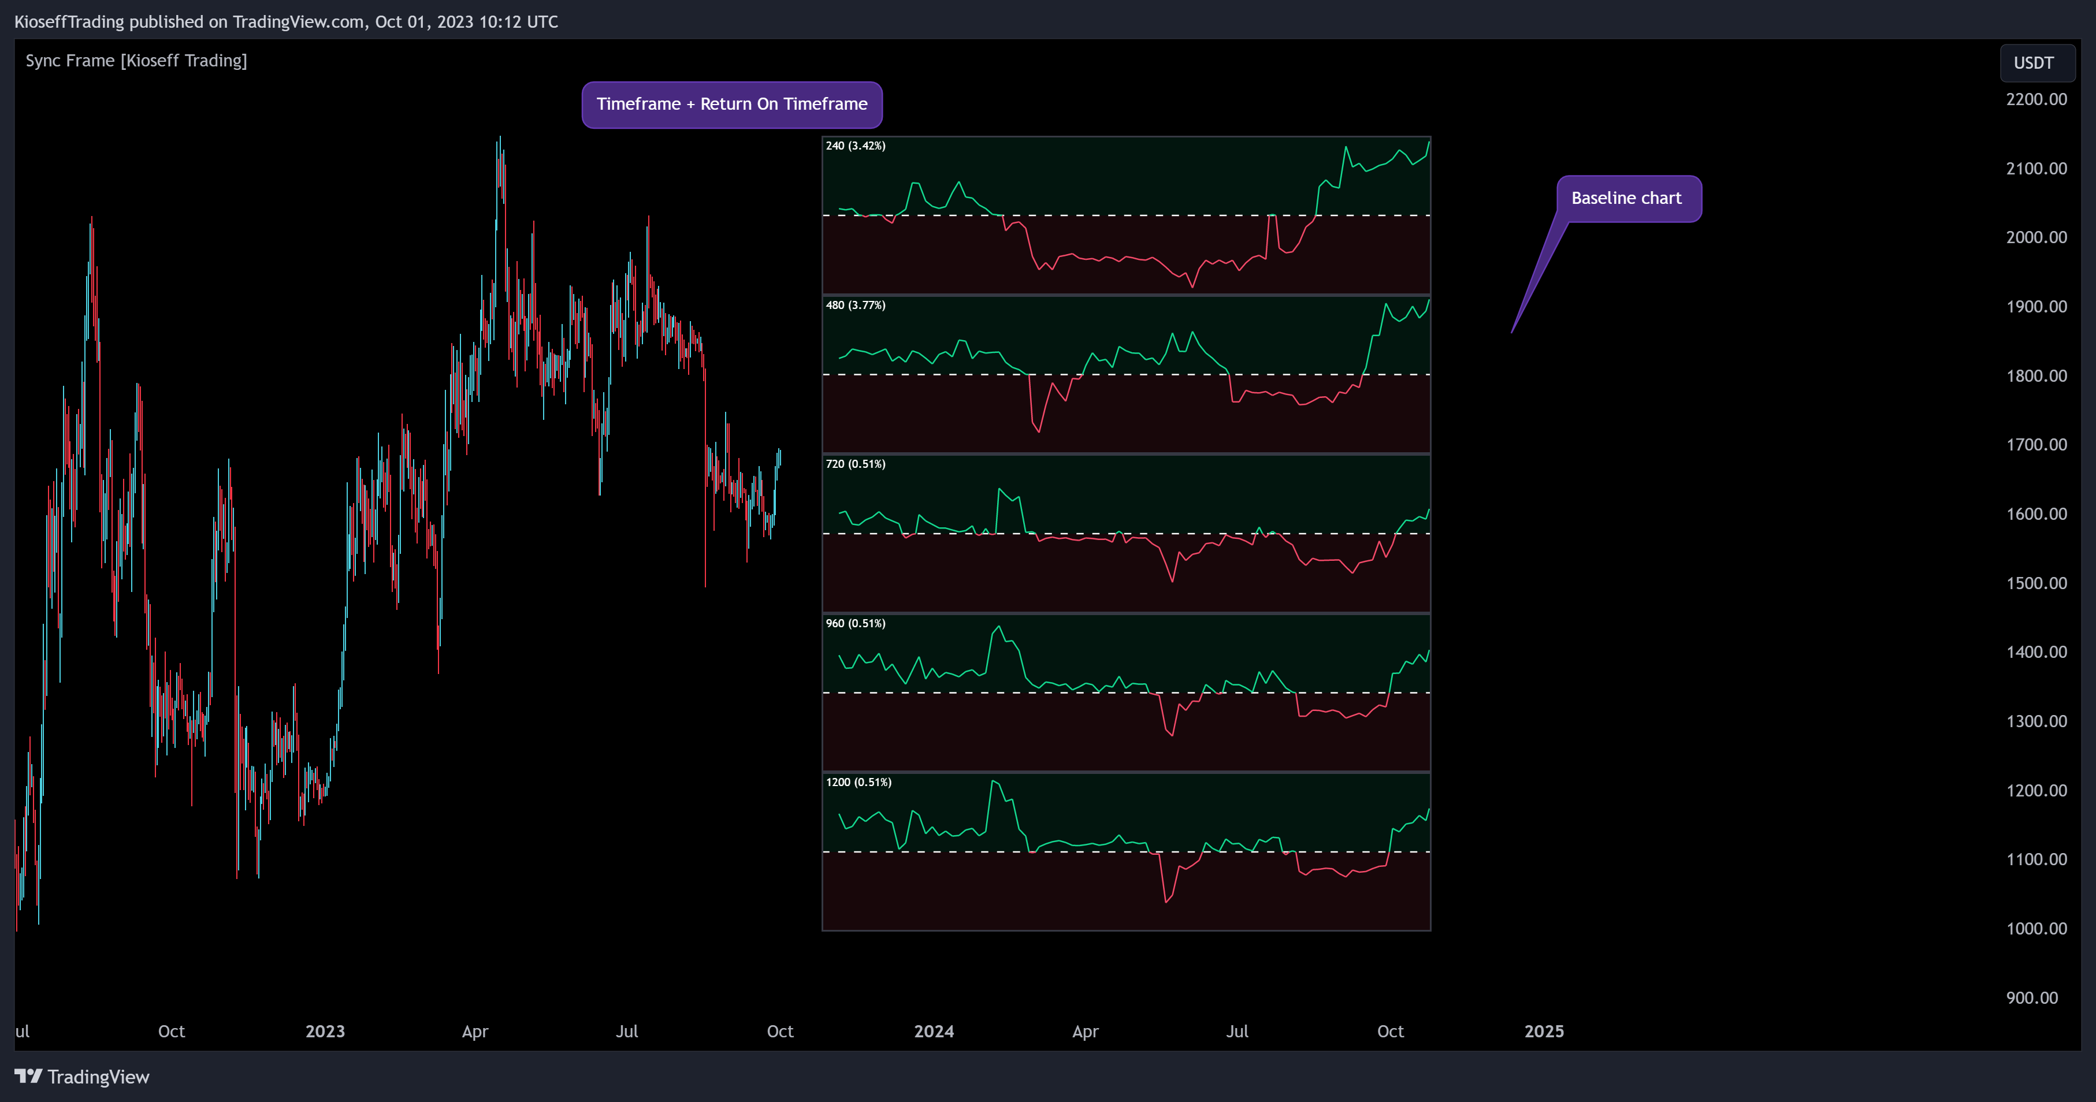
Task: Click the '1200 (0.51%)' panel label
Action: (859, 781)
